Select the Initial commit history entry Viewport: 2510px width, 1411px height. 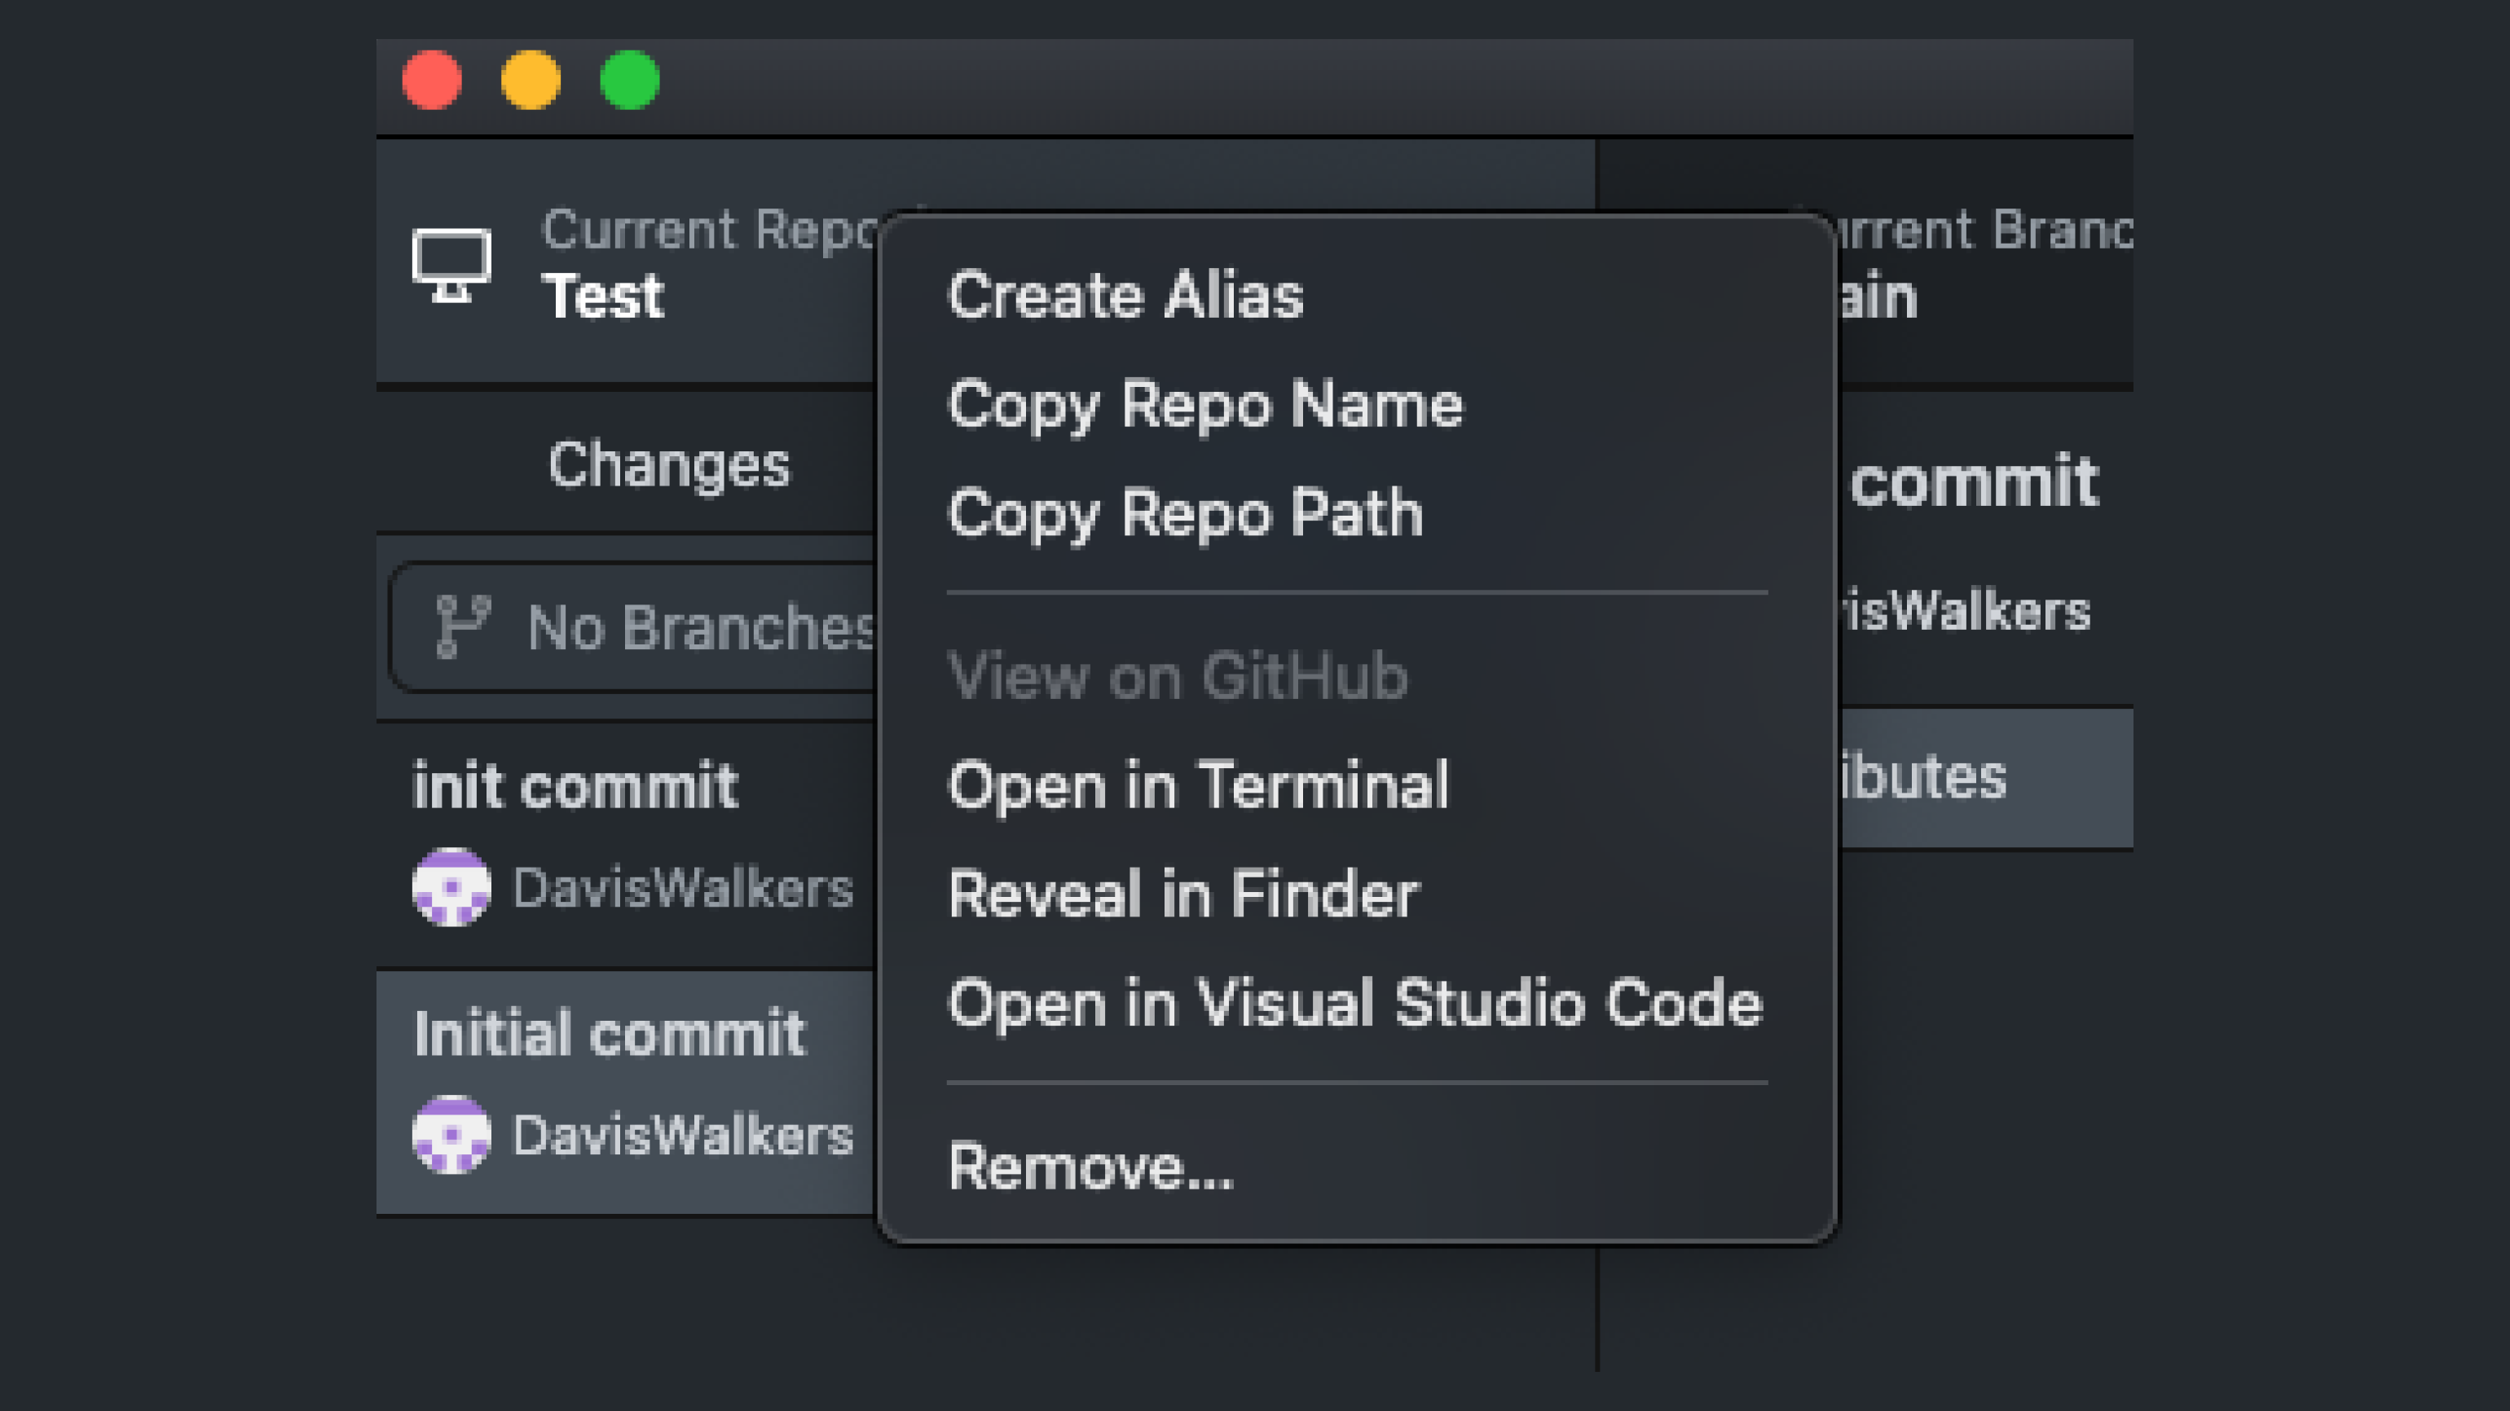(627, 1092)
